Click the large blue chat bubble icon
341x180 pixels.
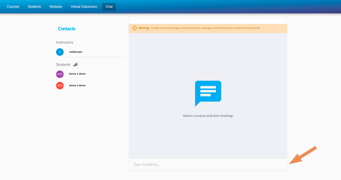point(208,93)
